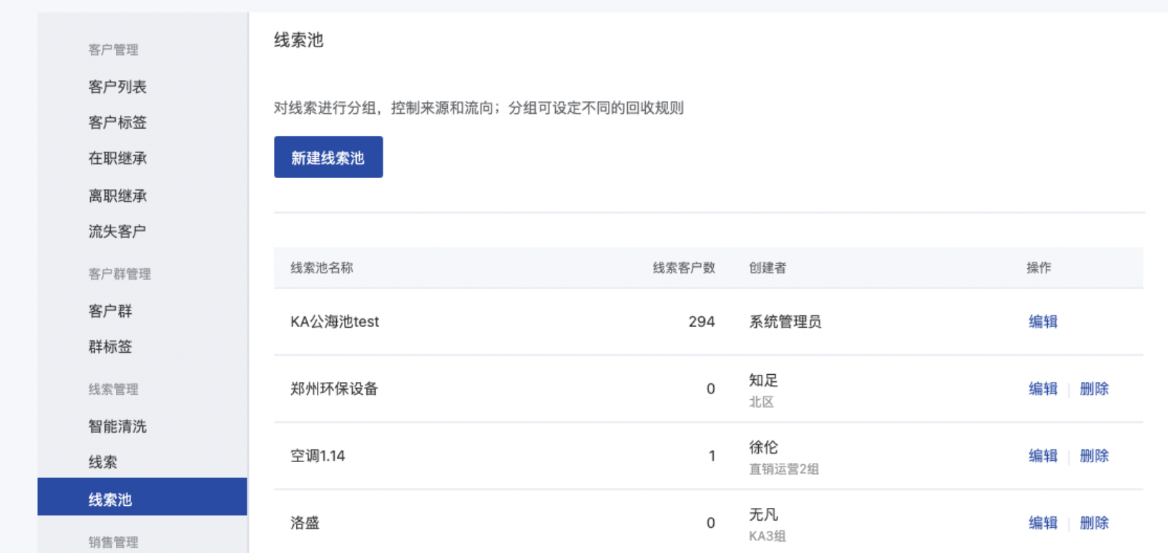Image resolution: width=1168 pixels, height=553 pixels.
Task: Edit the KA公海池test pool
Action: click(1043, 322)
